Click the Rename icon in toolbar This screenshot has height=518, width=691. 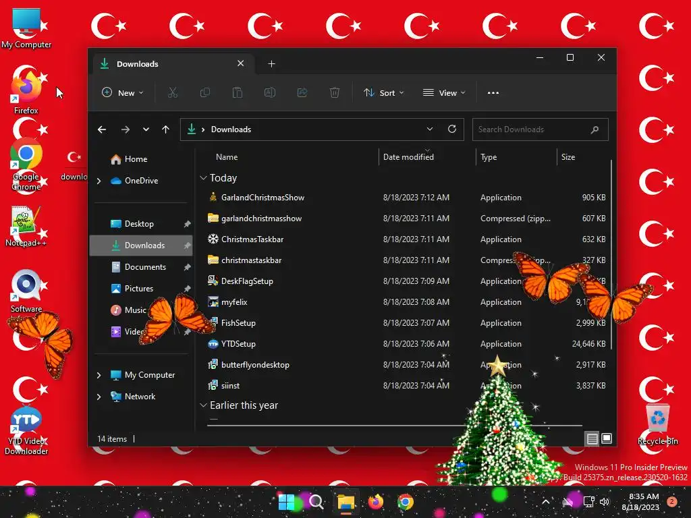pyautogui.click(x=270, y=93)
